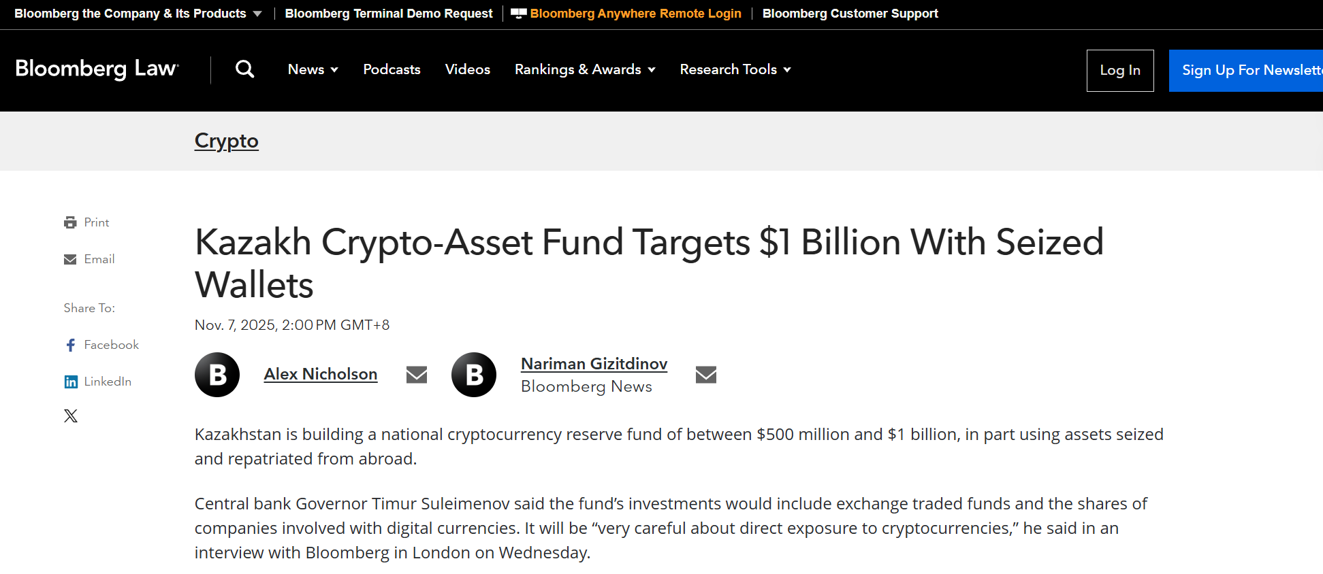Click Sign Up For Newsletter button
Image resolution: width=1323 pixels, height=574 pixels.
point(1246,70)
